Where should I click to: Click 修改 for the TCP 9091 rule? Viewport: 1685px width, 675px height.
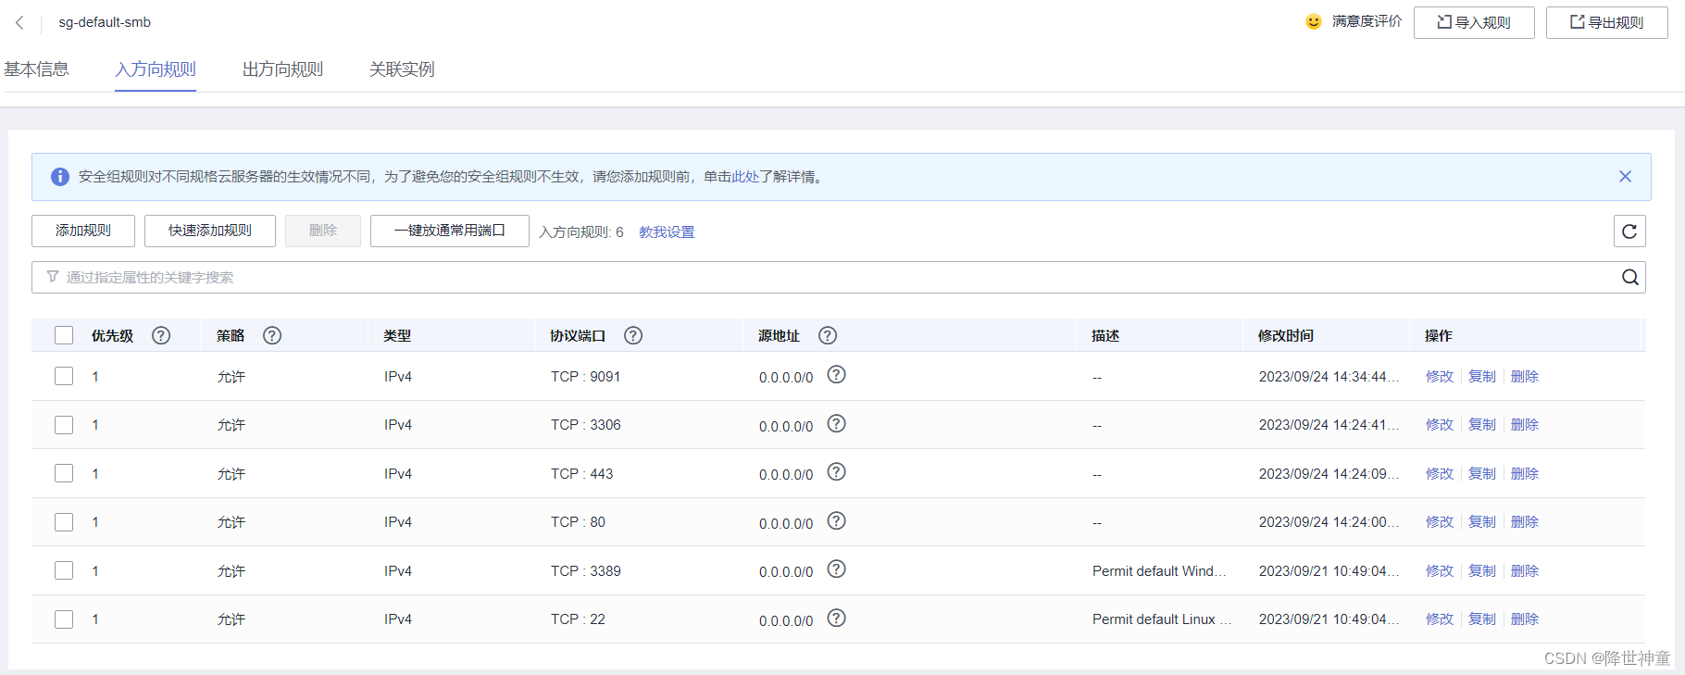coord(1440,377)
